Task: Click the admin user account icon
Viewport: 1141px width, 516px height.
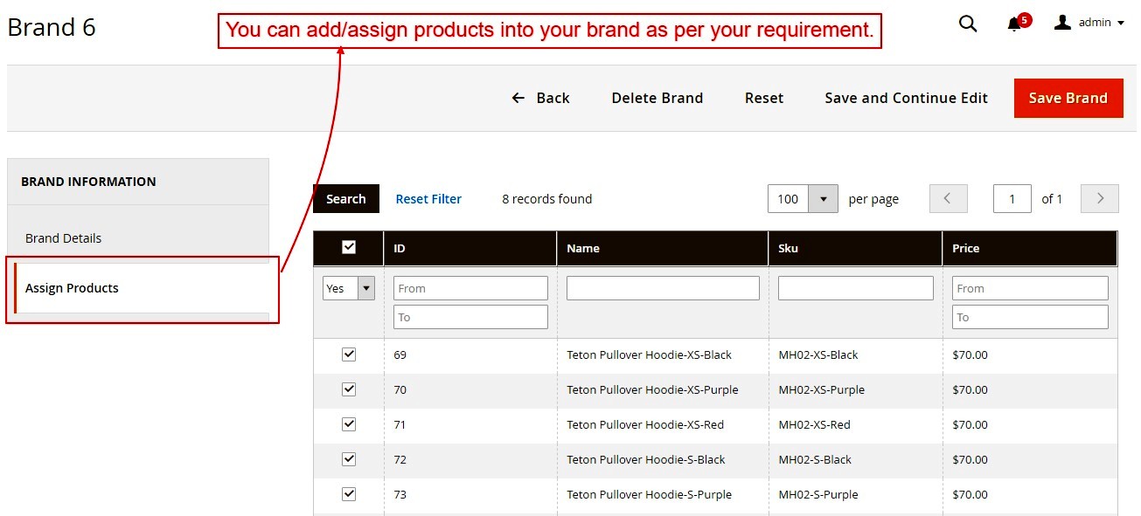Action: (x=1062, y=23)
